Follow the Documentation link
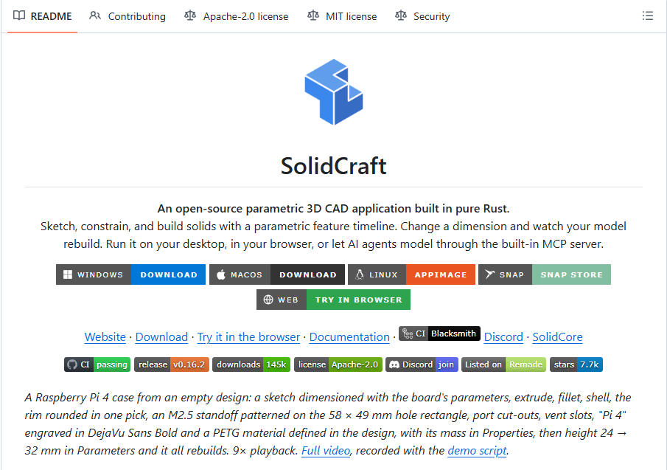 pyautogui.click(x=349, y=336)
